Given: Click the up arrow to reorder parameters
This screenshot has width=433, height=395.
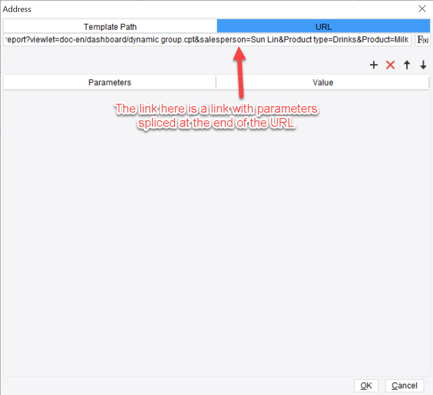Looking at the screenshot, I should click(x=407, y=65).
